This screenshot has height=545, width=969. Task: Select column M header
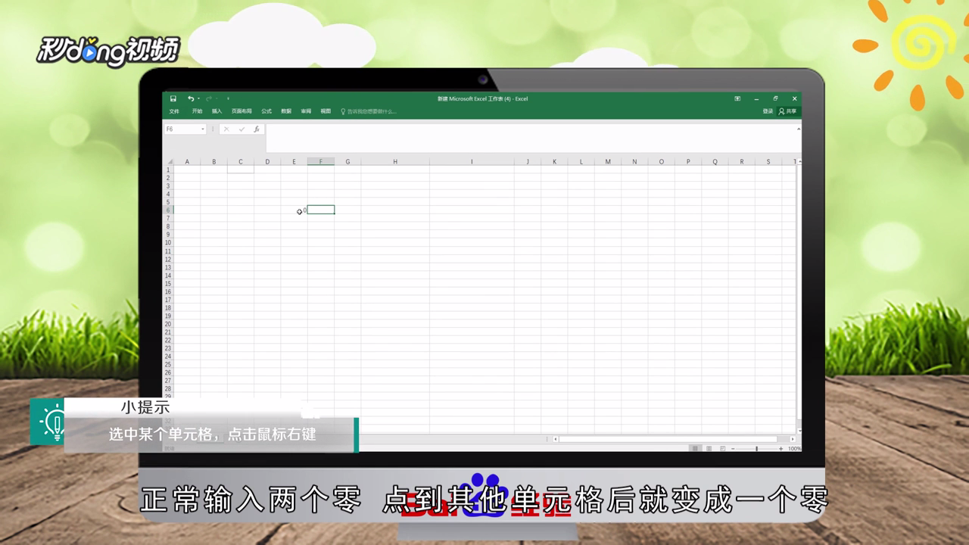tap(608, 162)
